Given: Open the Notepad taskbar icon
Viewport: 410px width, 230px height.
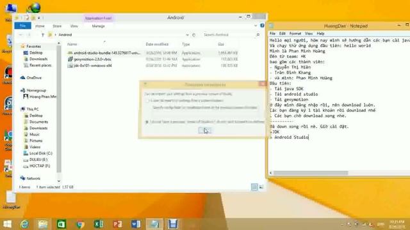Looking at the screenshot, I should (154, 224).
